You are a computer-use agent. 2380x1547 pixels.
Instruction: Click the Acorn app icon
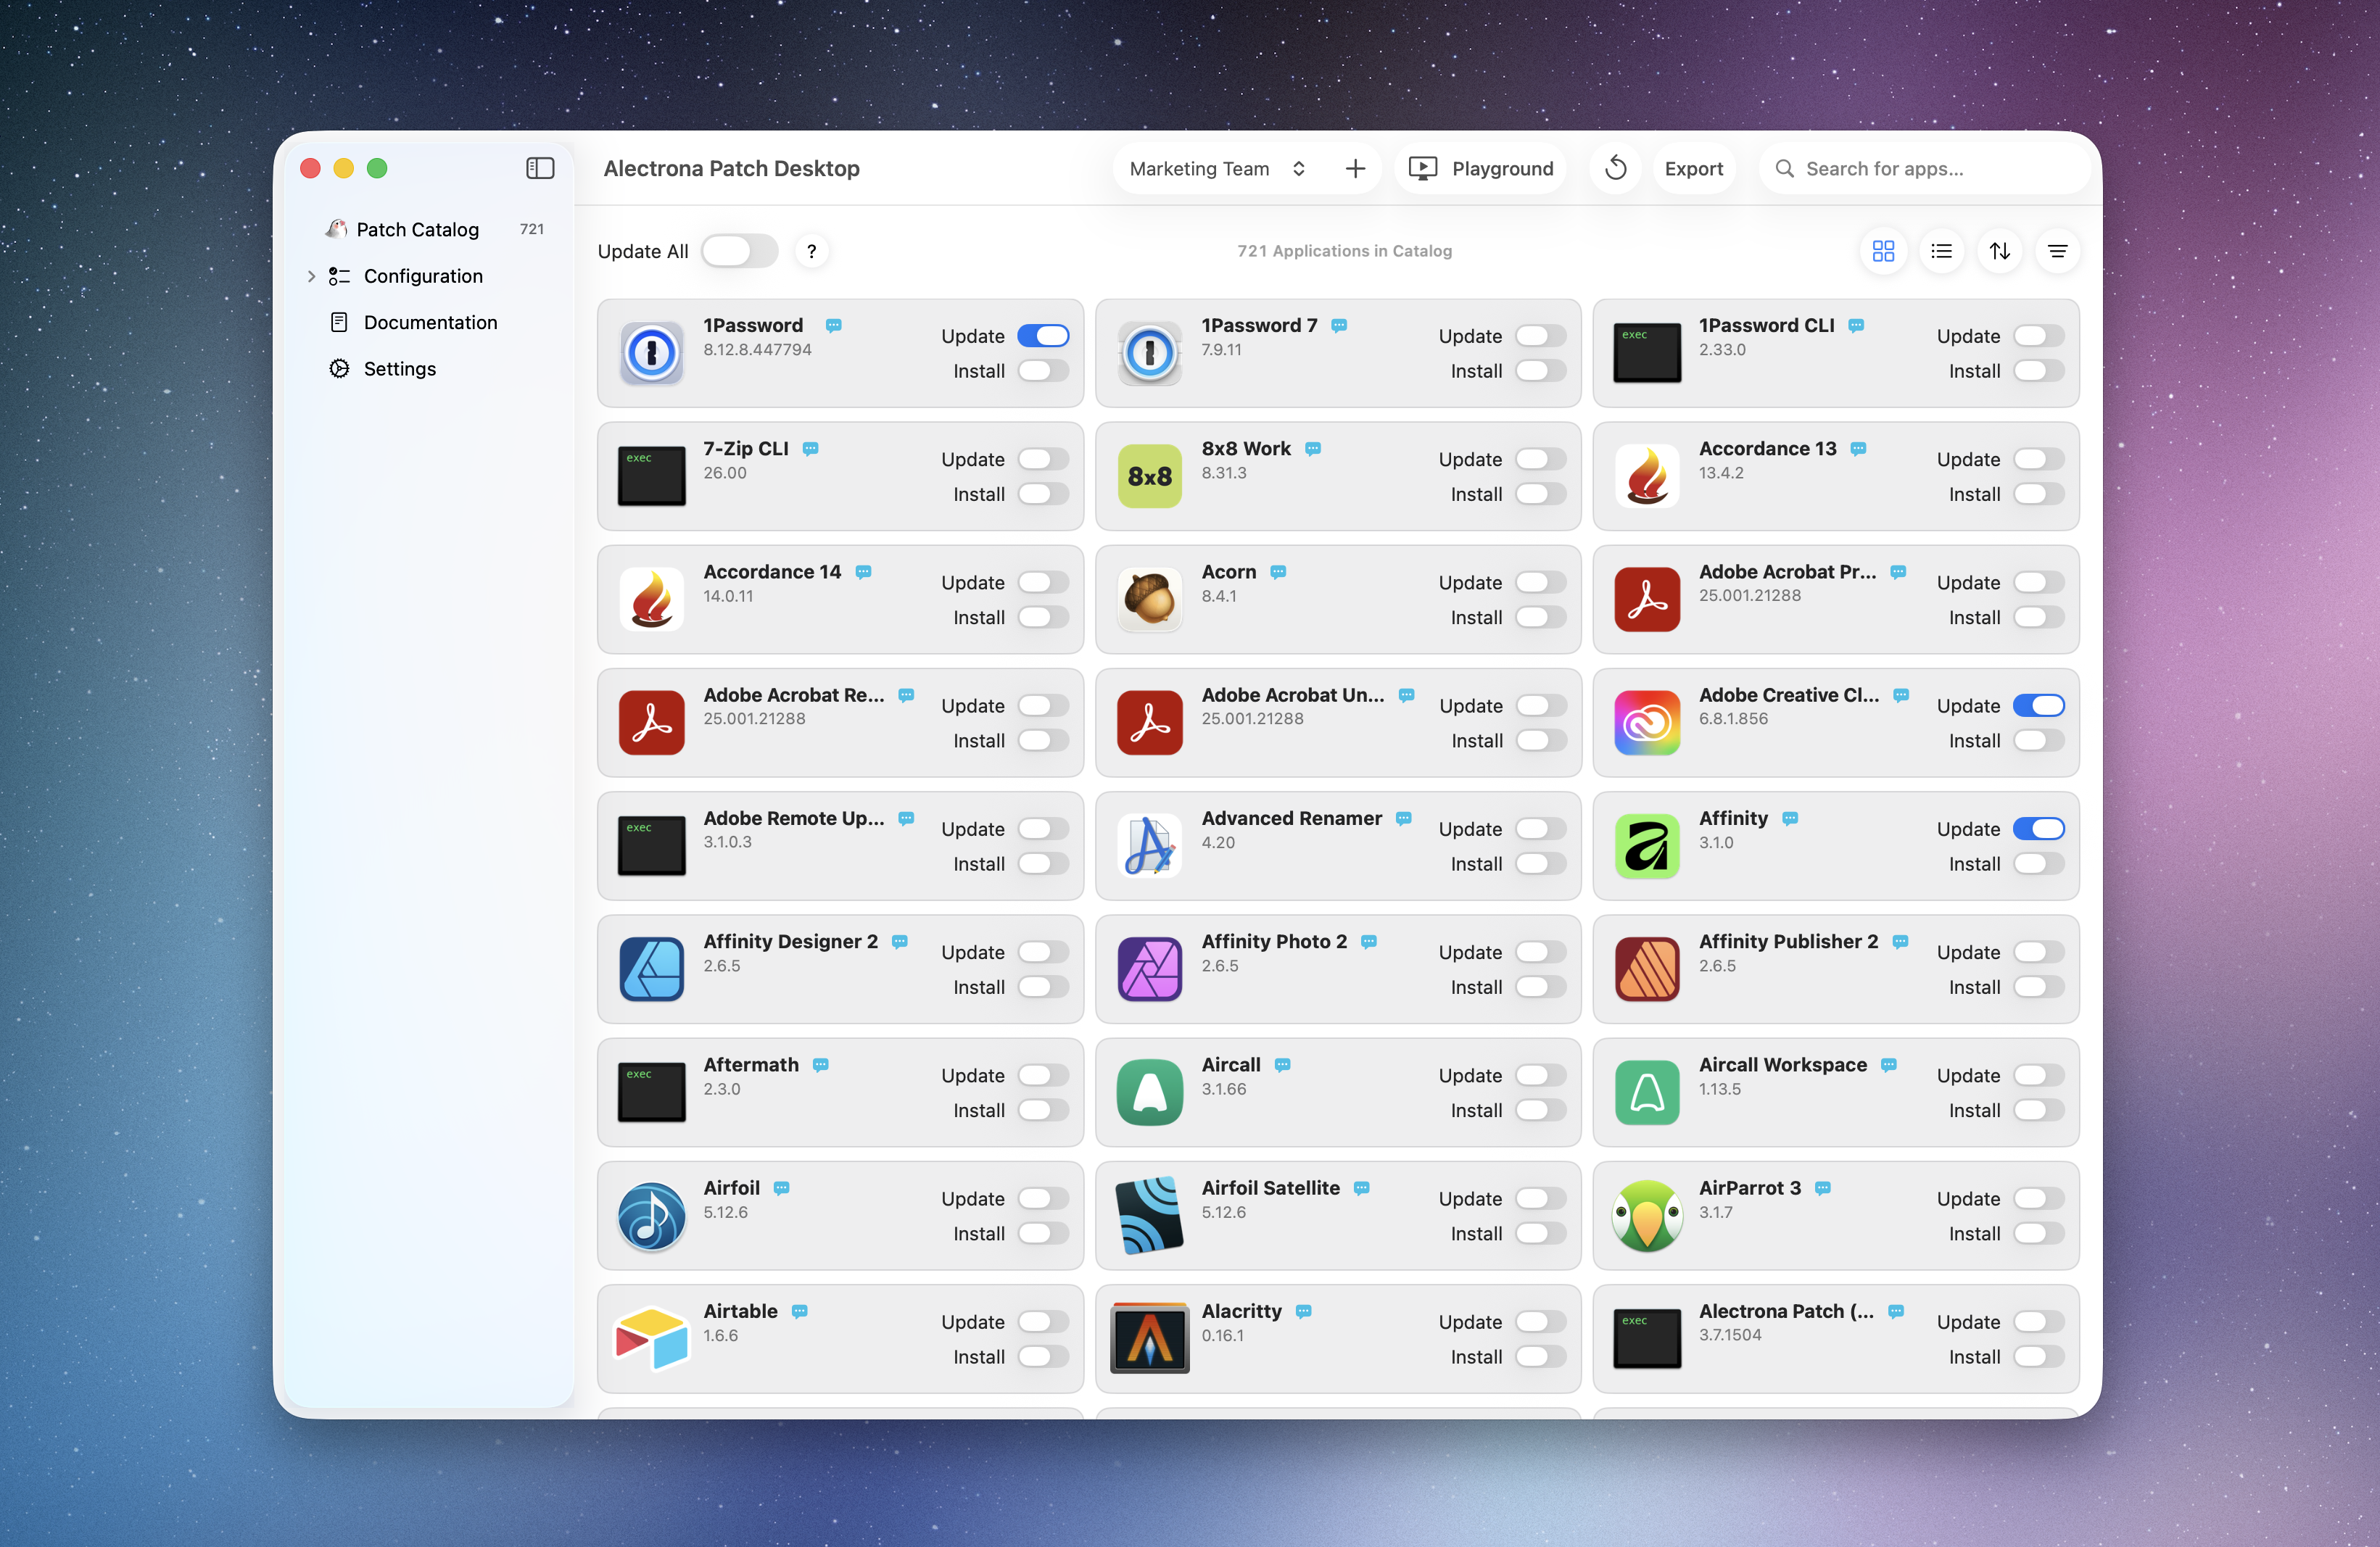(1149, 599)
